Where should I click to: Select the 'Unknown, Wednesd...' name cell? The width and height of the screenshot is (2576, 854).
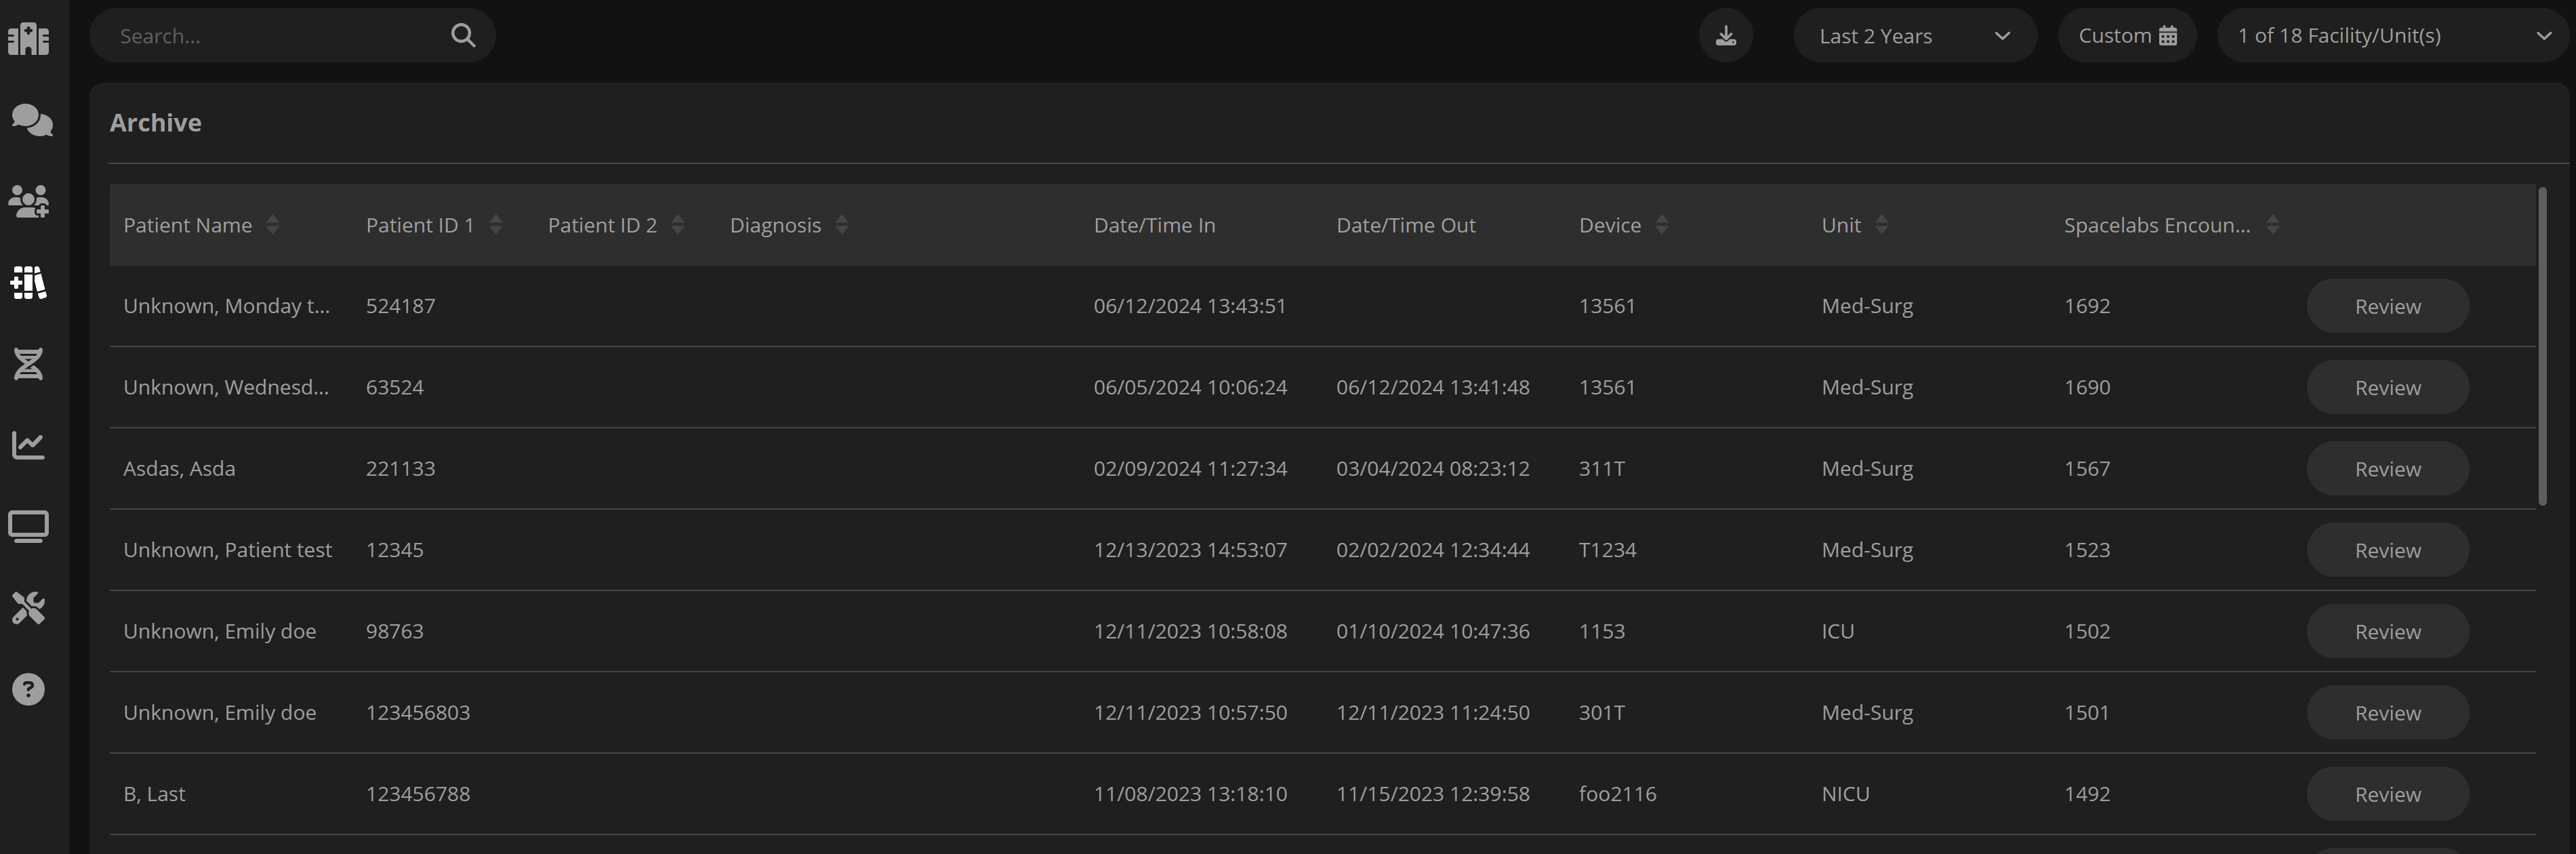[226, 387]
